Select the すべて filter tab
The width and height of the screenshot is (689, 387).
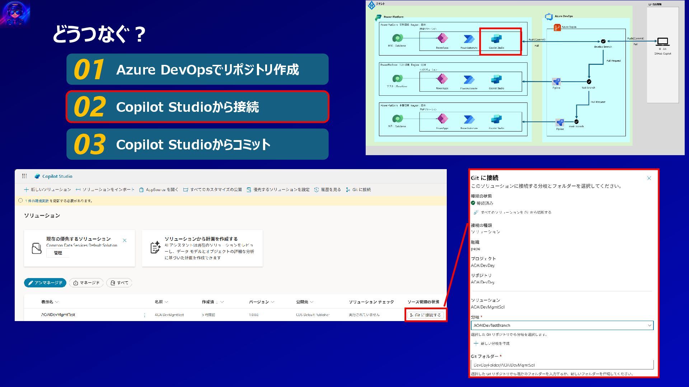(119, 283)
